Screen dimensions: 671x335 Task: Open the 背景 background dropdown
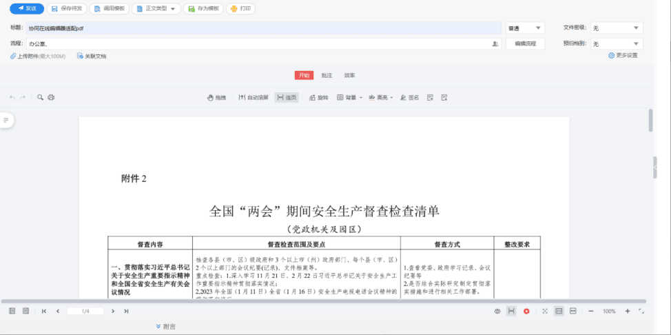pos(349,98)
